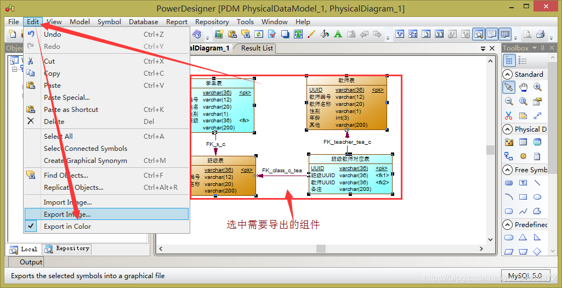Collapse the Physical Diagram toolbox section
Image resolution: width=562 pixels, height=288 pixels.
coord(507,129)
